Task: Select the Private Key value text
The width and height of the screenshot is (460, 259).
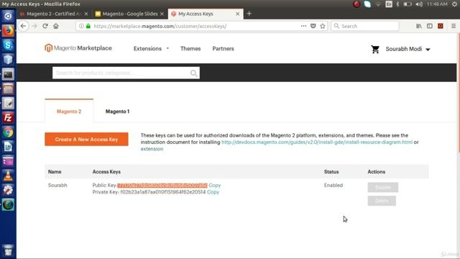Action: tap(163, 192)
